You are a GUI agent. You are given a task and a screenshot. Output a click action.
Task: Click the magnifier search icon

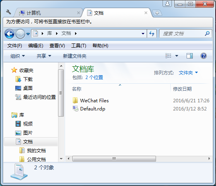(207, 33)
